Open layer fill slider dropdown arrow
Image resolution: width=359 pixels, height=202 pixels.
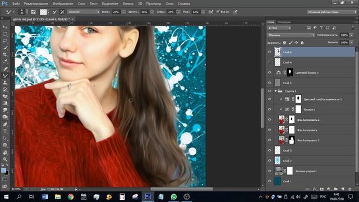click(x=352, y=43)
